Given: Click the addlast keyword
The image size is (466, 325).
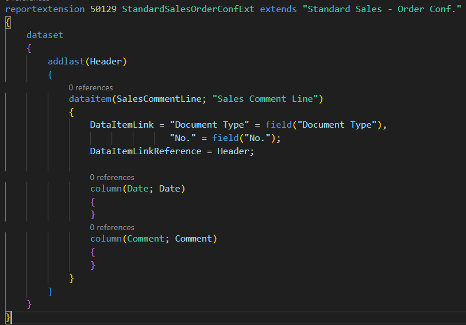Looking at the screenshot, I should tap(66, 62).
